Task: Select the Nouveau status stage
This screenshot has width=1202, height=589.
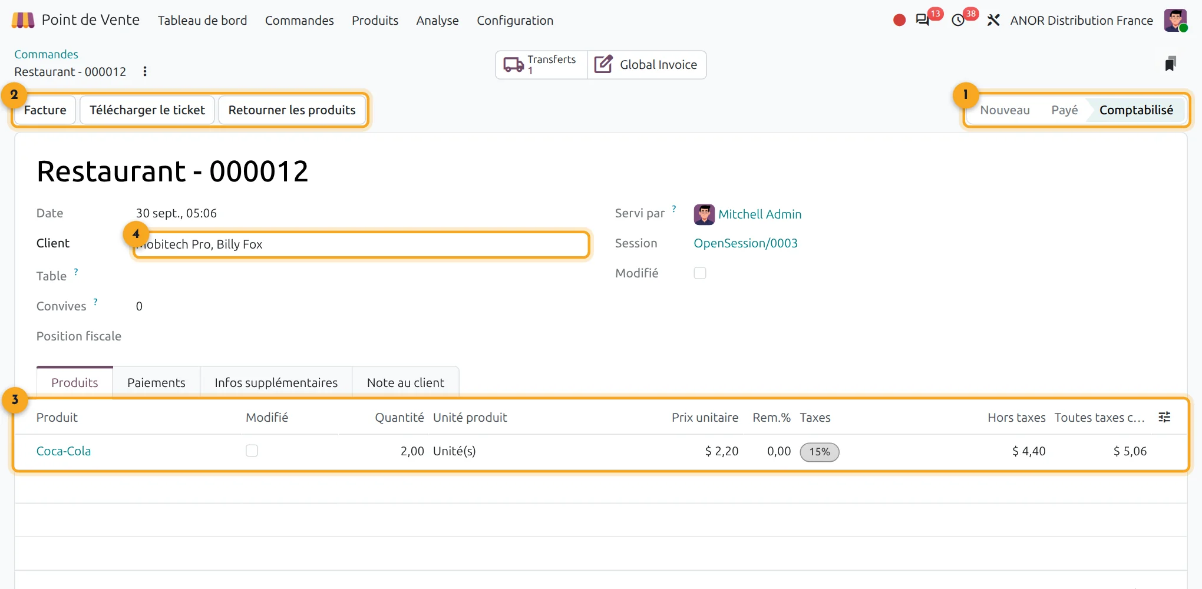Action: click(x=1005, y=110)
